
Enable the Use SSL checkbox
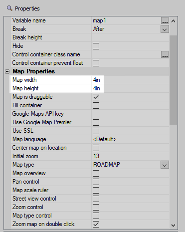click(96, 131)
